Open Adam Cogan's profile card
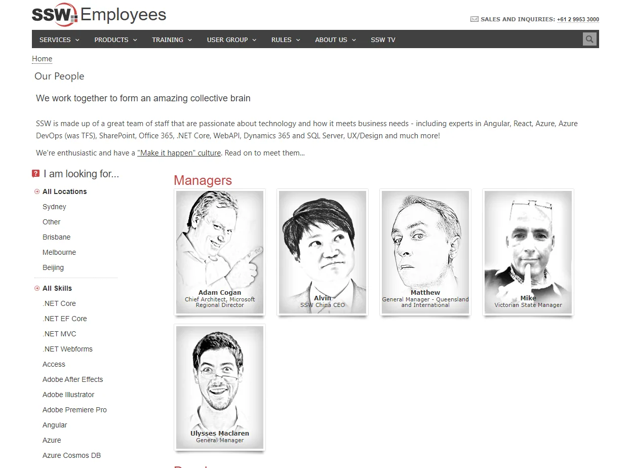Image resolution: width=631 pixels, height=468 pixels. click(x=220, y=252)
